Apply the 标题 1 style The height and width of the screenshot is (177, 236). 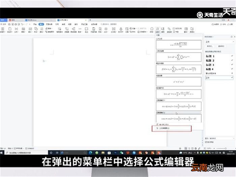(219, 56)
